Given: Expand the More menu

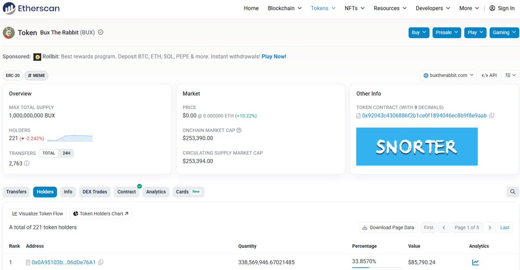Looking at the screenshot, I should (x=469, y=8).
